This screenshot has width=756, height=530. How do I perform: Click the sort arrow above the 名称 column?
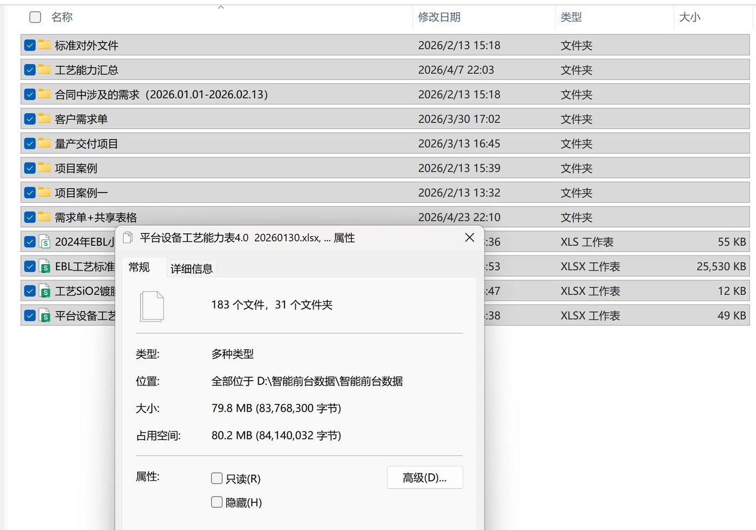click(221, 7)
